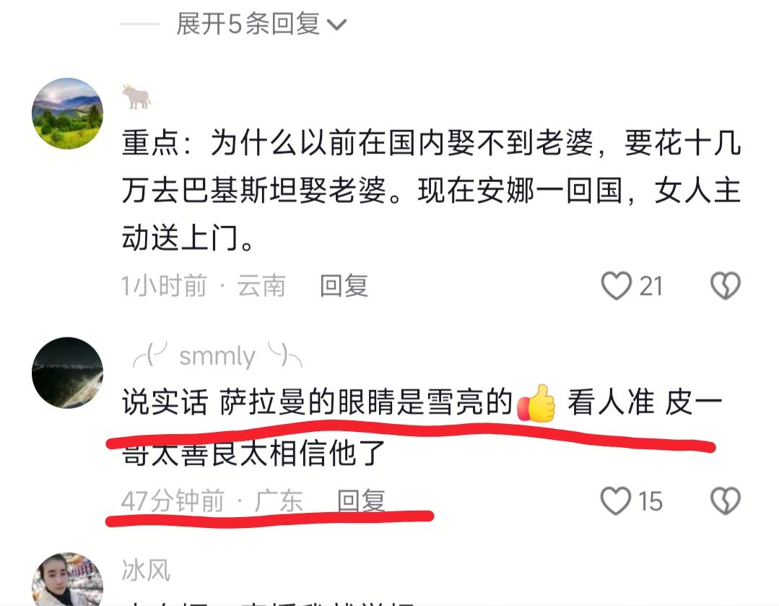Reply to the Yunnan commenter

(344, 286)
